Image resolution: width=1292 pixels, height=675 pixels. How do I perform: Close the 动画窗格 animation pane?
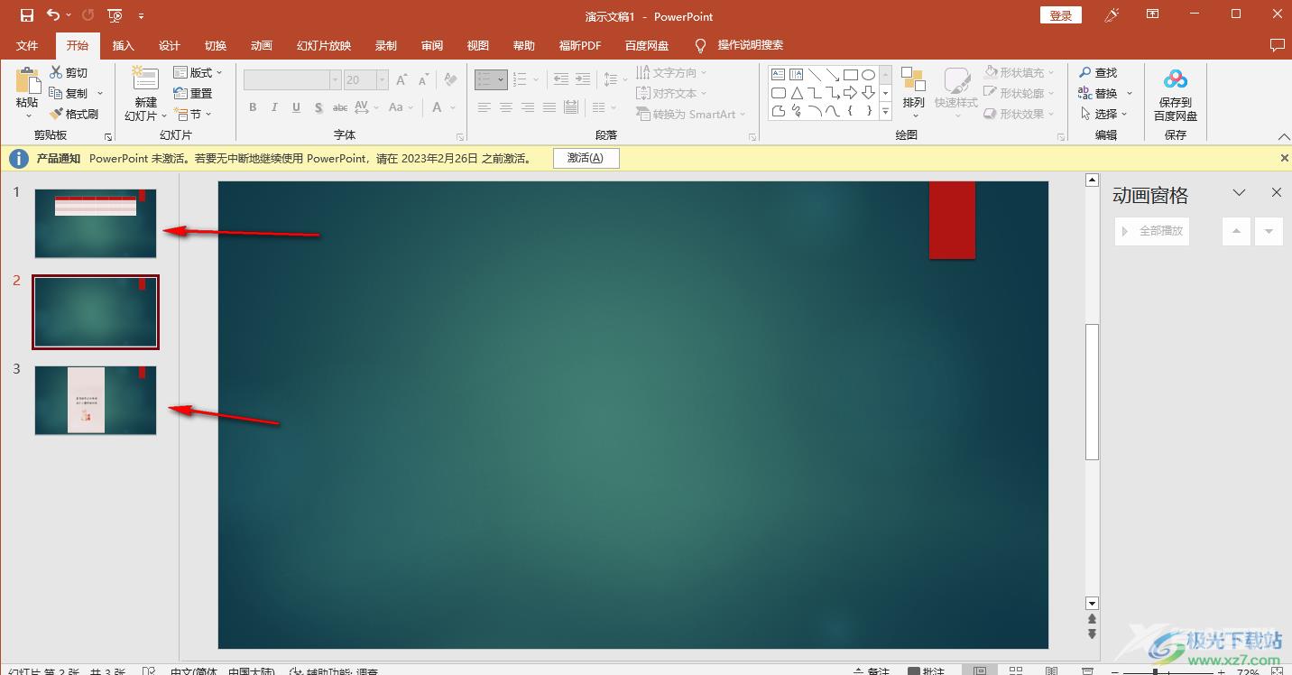(x=1277, y=192)
